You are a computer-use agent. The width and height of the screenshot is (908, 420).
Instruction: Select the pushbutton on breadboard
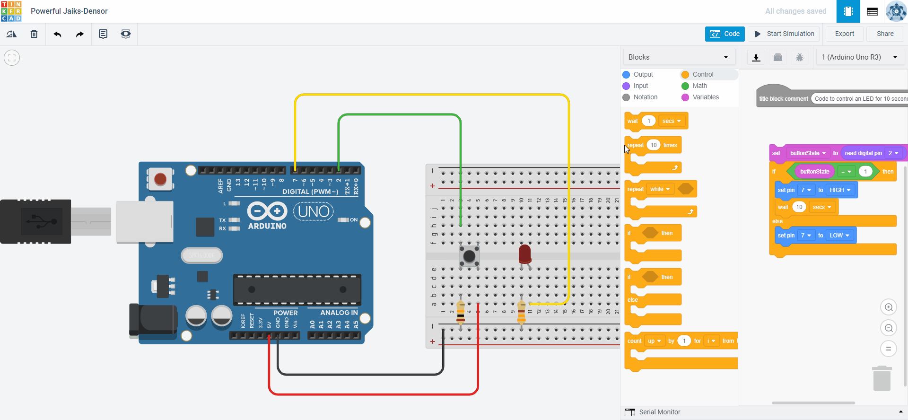469,256
